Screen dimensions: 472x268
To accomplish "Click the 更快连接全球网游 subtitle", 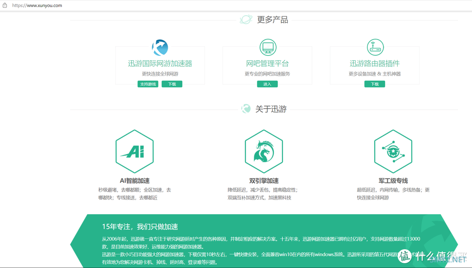I will (160, 74).
